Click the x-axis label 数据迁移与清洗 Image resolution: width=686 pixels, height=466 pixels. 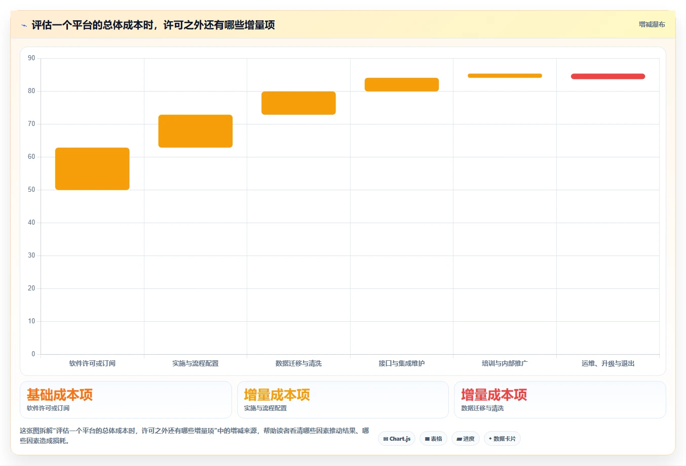coord(298,363)
